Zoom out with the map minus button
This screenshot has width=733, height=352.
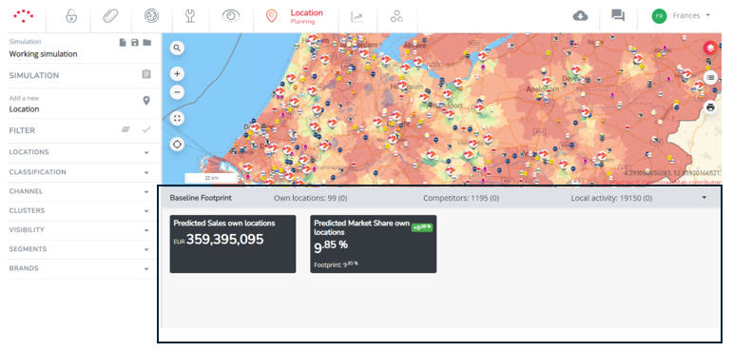[x=177, y=92]
